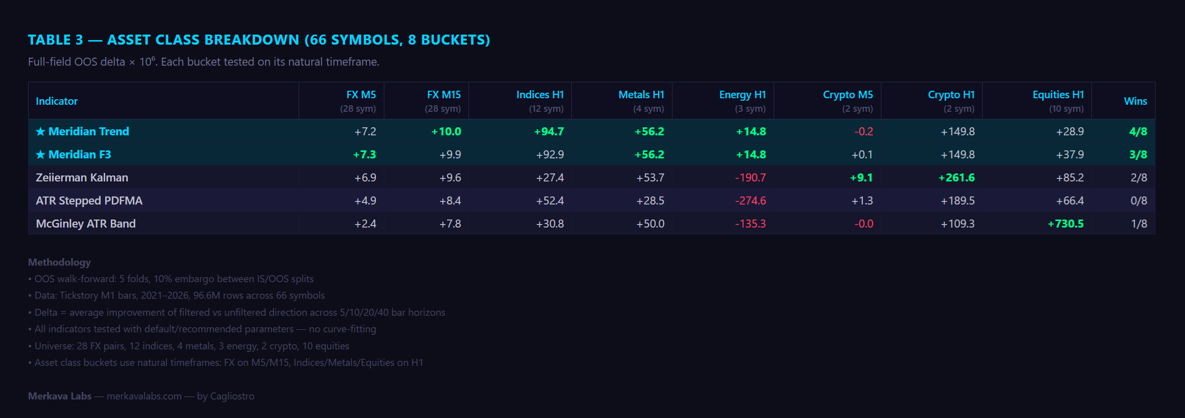Click the star icon beside Meridian F3
This screenshot has height=418, width=1185.
tap(41, 154)
